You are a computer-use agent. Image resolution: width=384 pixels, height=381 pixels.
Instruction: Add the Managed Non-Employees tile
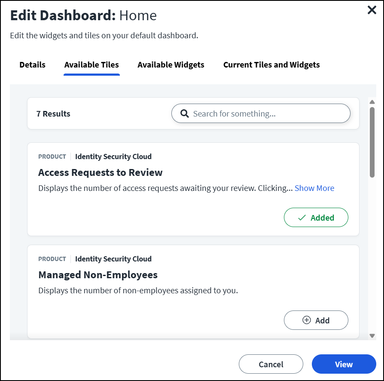pos(316,320)
